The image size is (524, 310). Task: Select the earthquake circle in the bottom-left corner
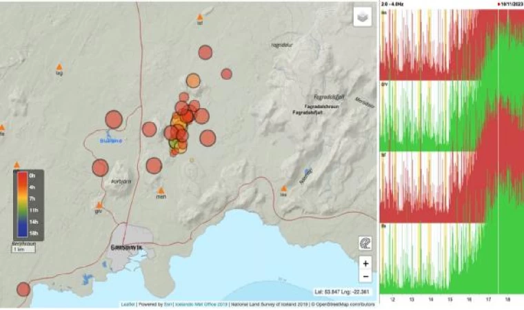pyautogui.click(x=23, y=289)
